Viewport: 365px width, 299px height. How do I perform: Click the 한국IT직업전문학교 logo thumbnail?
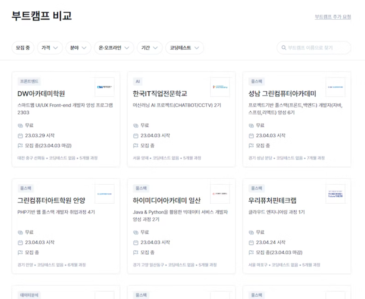220,86
